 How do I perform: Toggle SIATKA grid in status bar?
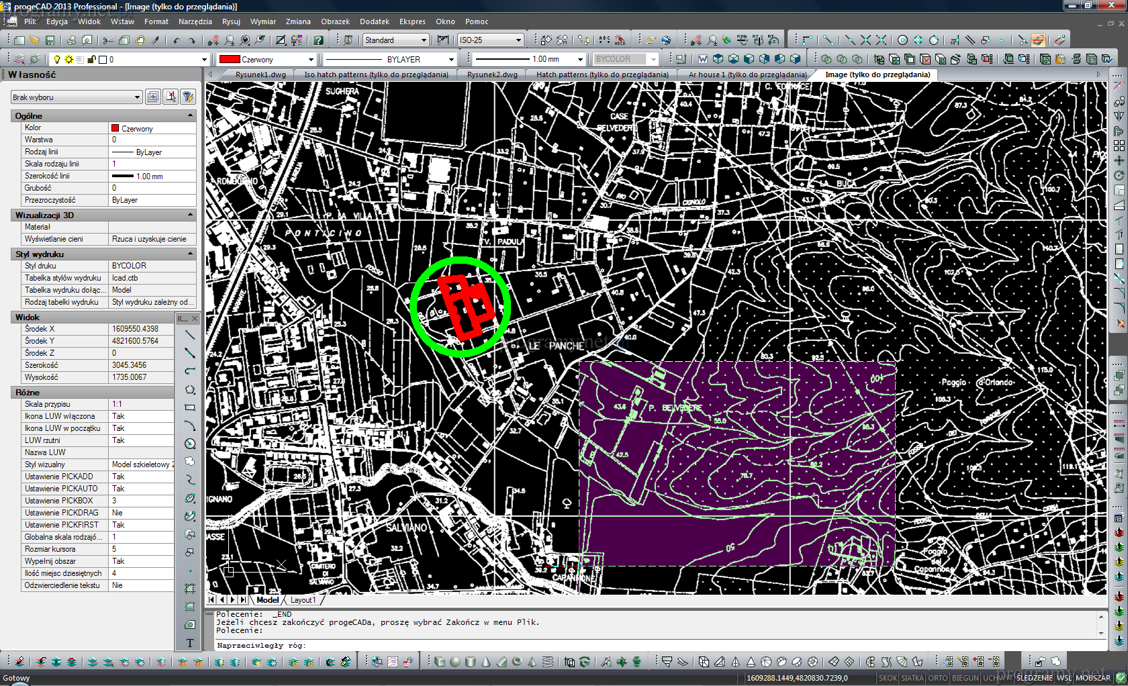[x=912, y=678]
